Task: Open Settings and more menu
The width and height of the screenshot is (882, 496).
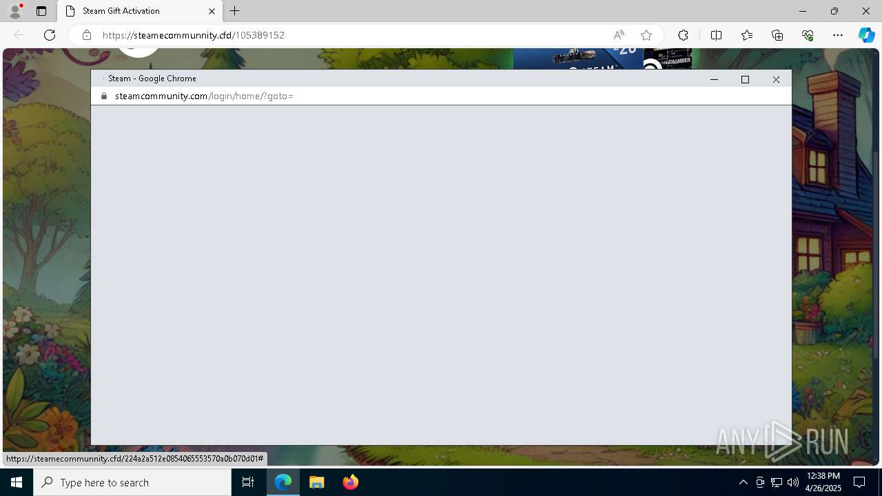Action: tap(838, 35)
